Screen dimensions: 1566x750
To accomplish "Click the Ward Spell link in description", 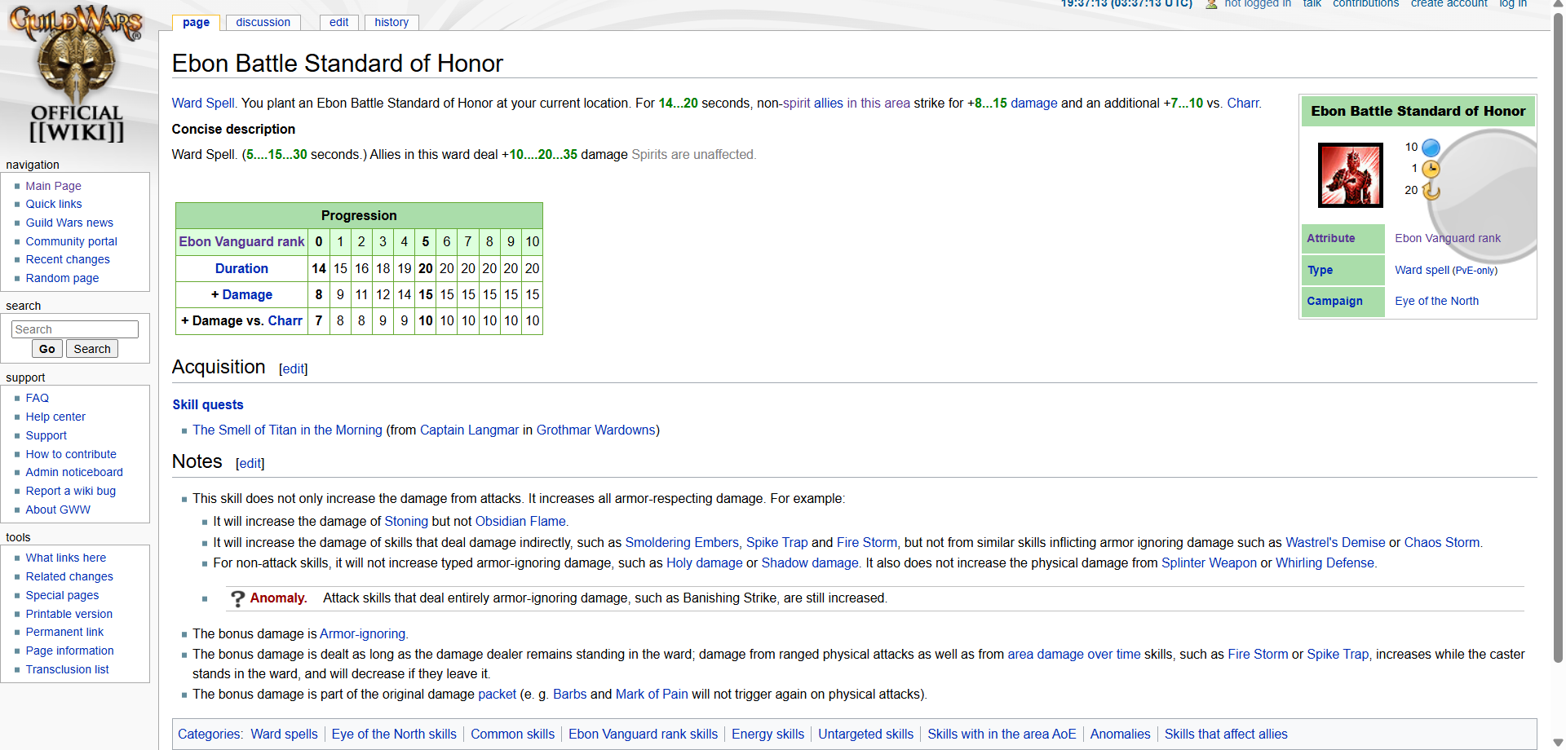I will (x=203, y=103).
